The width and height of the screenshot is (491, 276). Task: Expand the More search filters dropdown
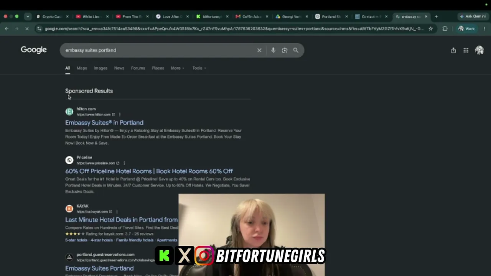(x=178, y=68)
